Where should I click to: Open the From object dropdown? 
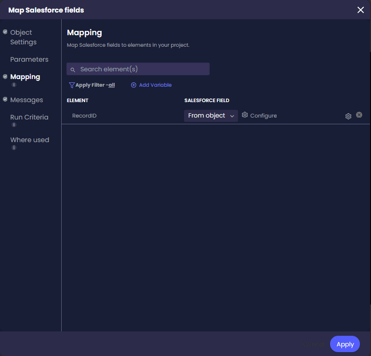pyautogui.click(x=211, y=116)
